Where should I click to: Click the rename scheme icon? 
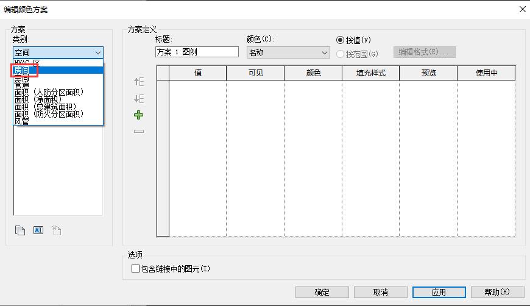pos(38,230)
